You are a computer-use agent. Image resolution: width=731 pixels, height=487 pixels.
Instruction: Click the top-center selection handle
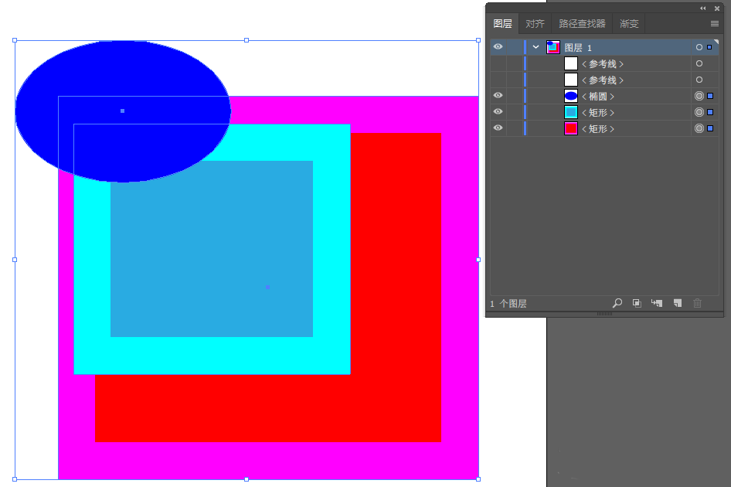(x=246, y=40)
